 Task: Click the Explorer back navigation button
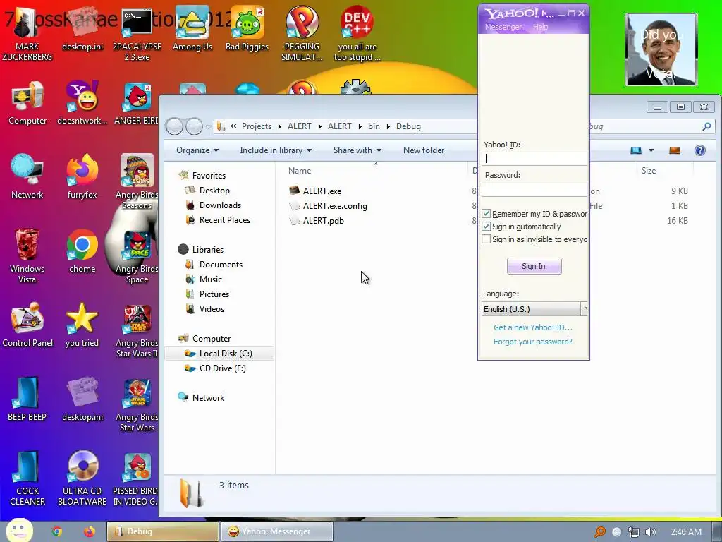pos(174,126)
